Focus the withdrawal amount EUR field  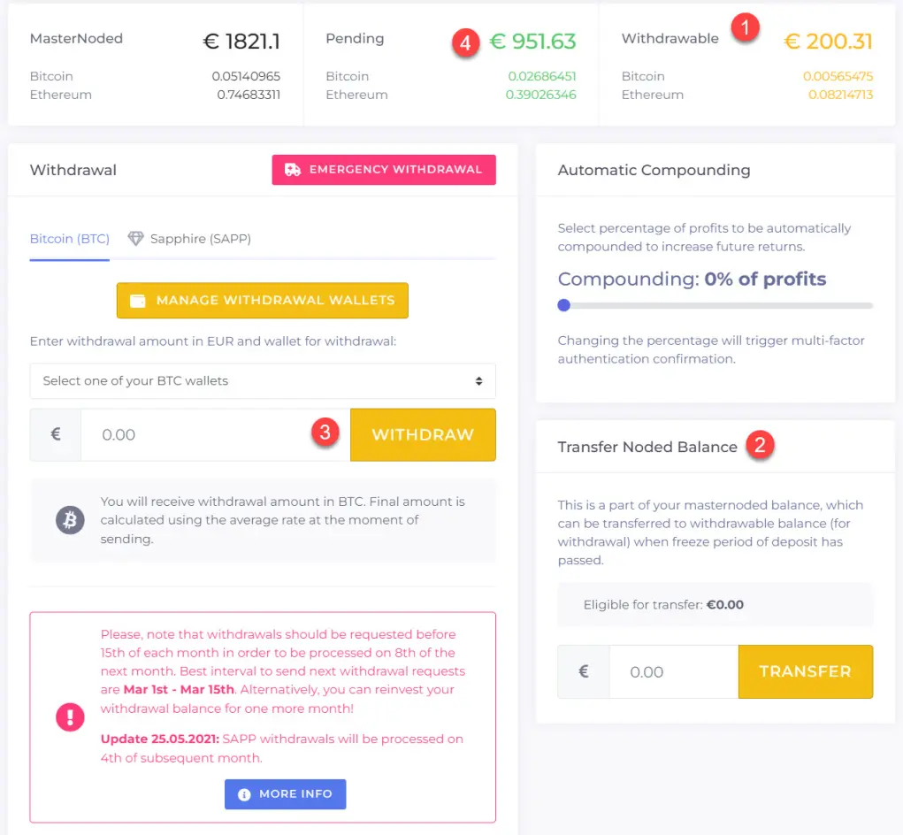click(x=216, y=435)
